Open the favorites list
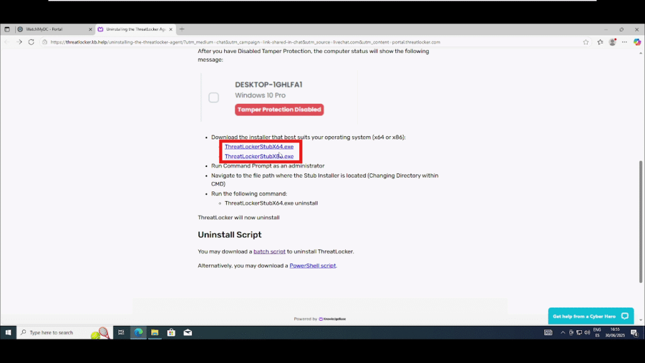The height and width of the screenshot is (363, 645). [600, 42]
